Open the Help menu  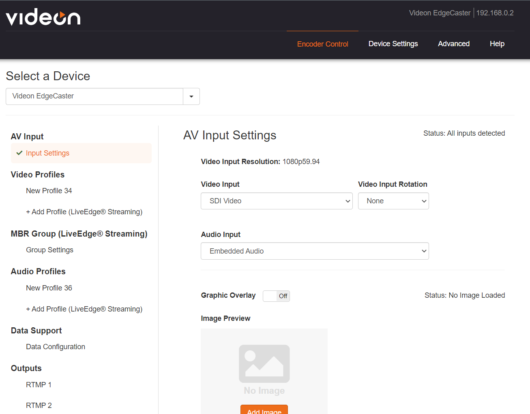coord(497,44)
